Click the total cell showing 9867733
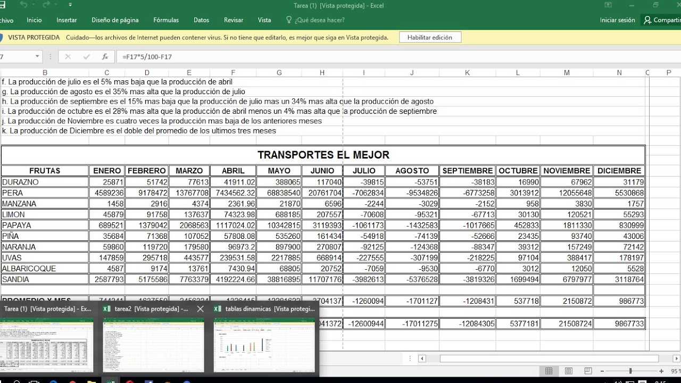 pos(619,323)
